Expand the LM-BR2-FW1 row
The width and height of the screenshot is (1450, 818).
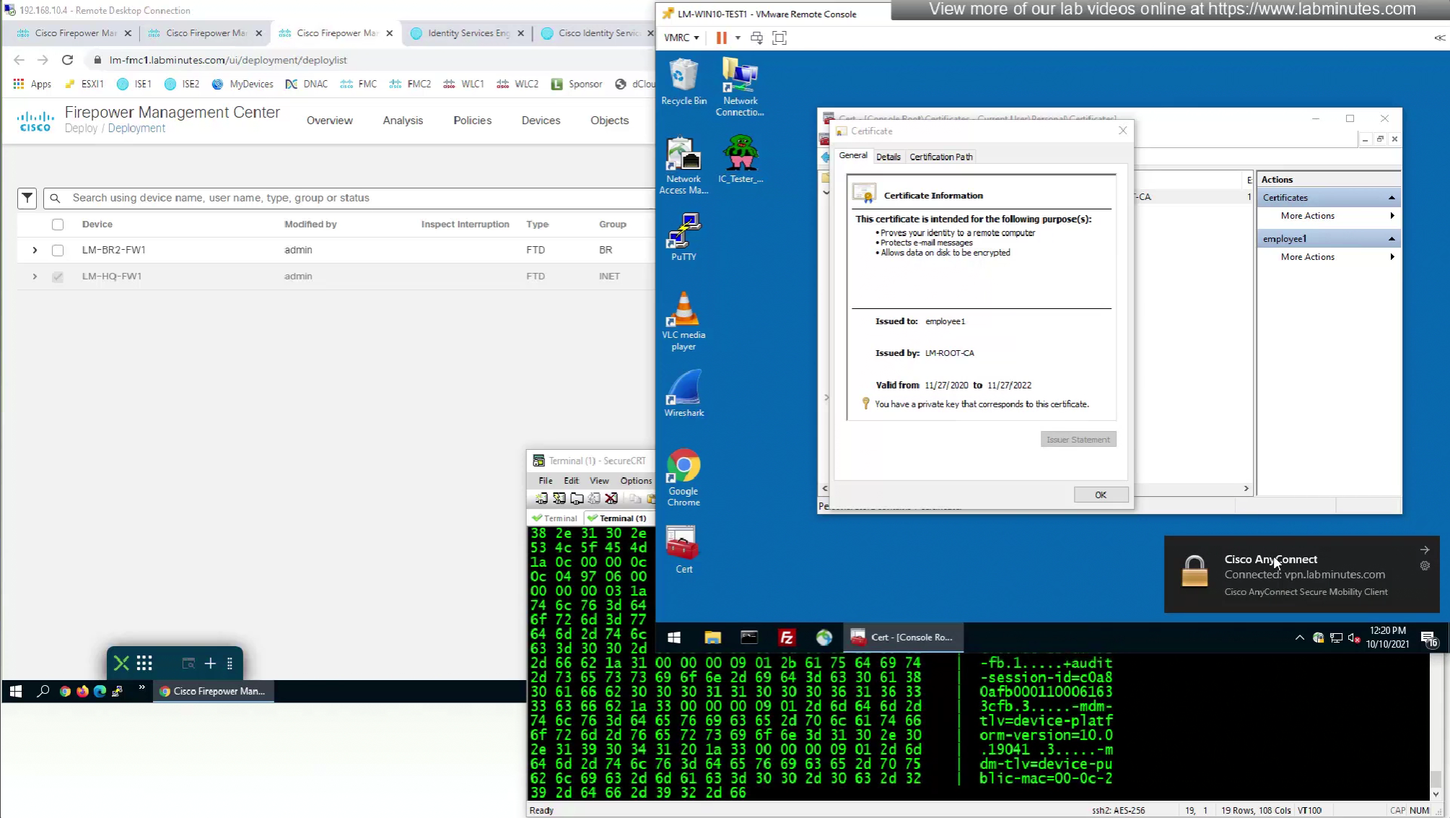tap(35, 250)
